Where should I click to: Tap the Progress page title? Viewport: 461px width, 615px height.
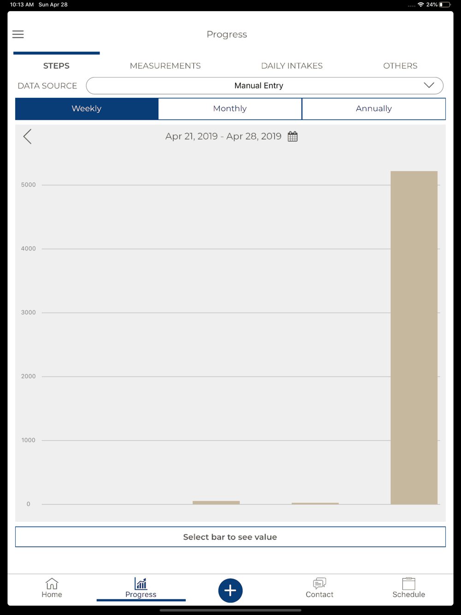coord(227,35)
